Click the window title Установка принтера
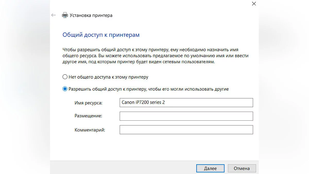The height and width of the screenshot is (174, 309). 91,15
